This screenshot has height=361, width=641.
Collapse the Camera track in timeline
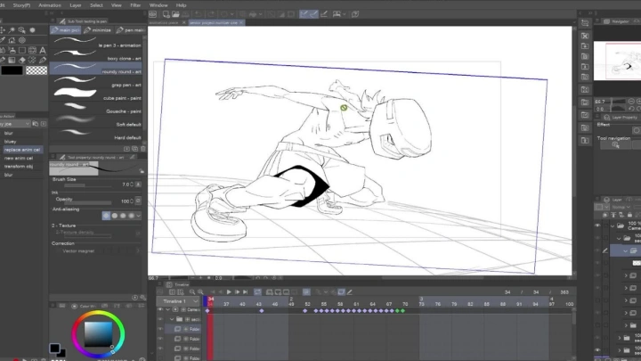coord(168,310)
